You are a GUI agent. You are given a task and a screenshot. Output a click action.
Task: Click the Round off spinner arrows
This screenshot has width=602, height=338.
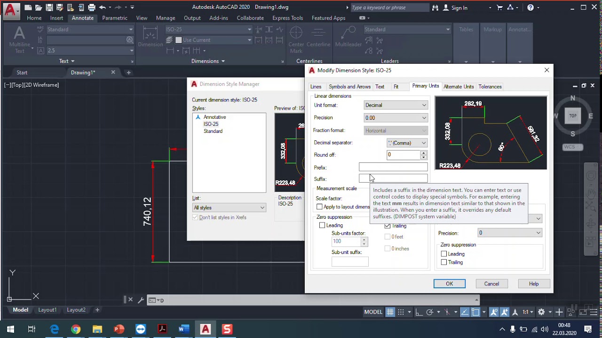click(x=424, y=154)
